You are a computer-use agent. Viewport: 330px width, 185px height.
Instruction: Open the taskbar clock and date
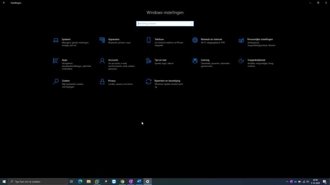pos(315,182)
